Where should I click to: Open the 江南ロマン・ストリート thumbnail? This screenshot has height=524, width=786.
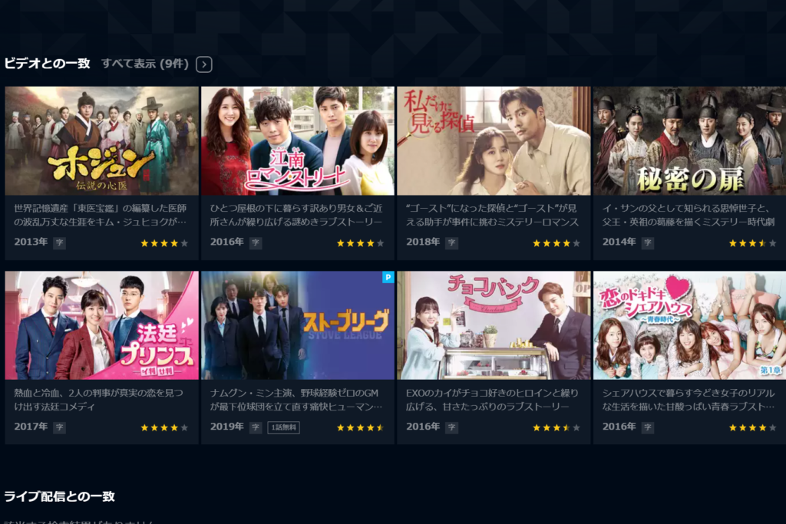298,140
